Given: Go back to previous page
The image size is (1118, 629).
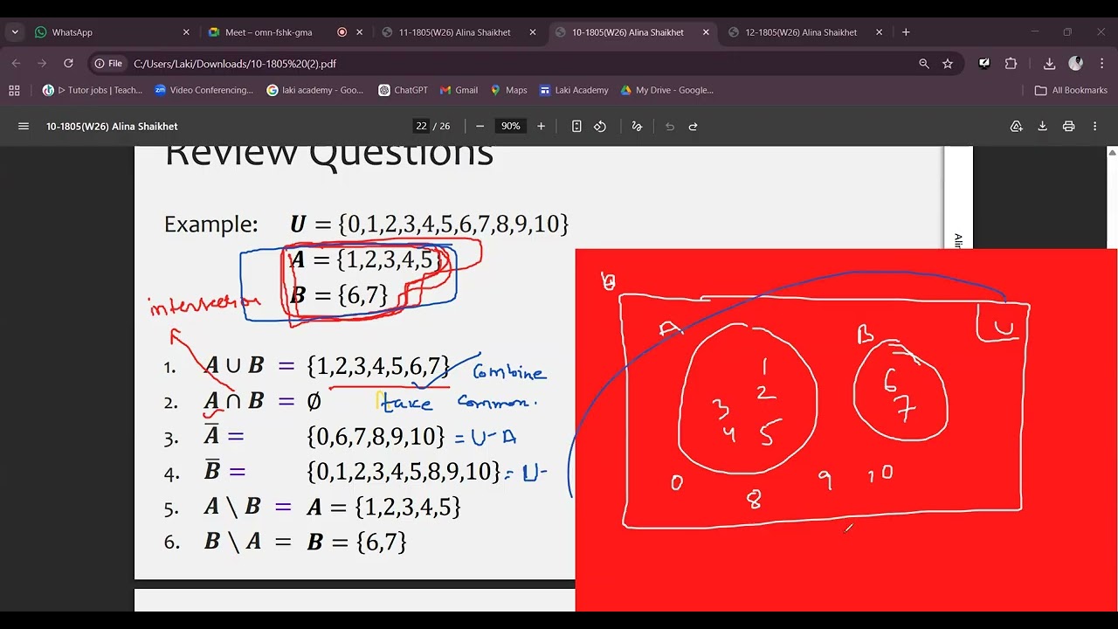Looking at the screenshot, I should [x=16, y=64].
